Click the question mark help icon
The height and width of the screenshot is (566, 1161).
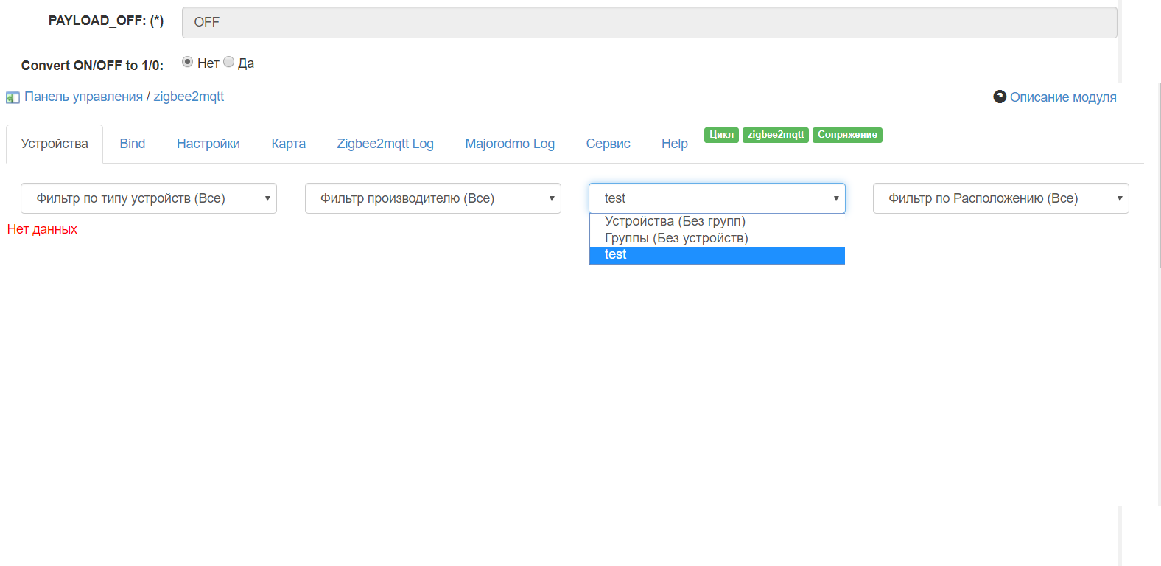pos(1000,97)
